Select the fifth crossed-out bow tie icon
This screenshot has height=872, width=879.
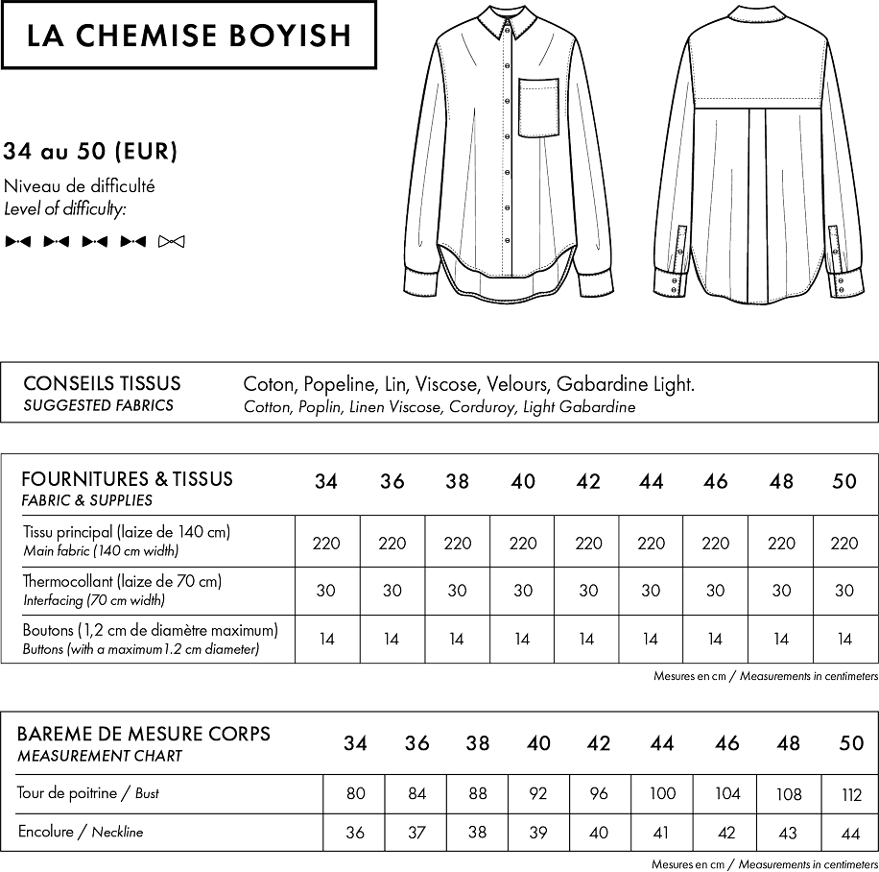(x=171, y=239)
